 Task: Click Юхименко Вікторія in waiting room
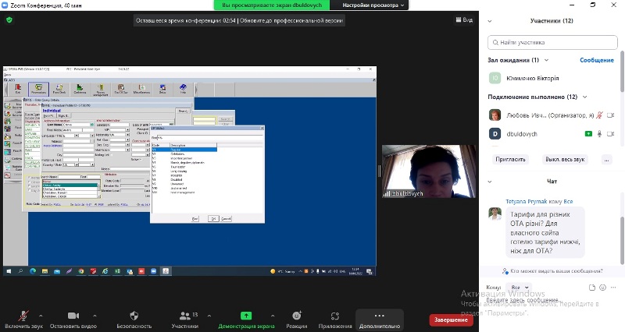(x=533, y=79)
